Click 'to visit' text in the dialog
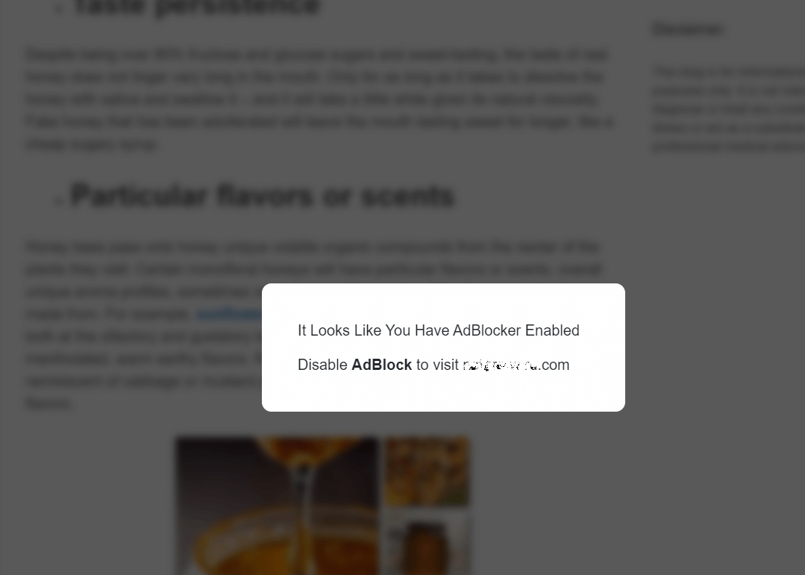This screenshot has height=575, width=805. pyautogui.click(x=437, y=365)
